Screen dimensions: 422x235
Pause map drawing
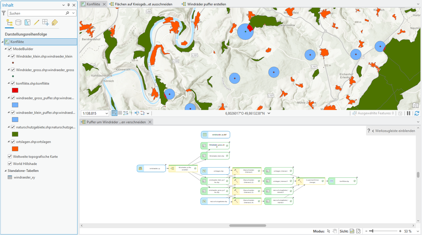pos(409,113)
